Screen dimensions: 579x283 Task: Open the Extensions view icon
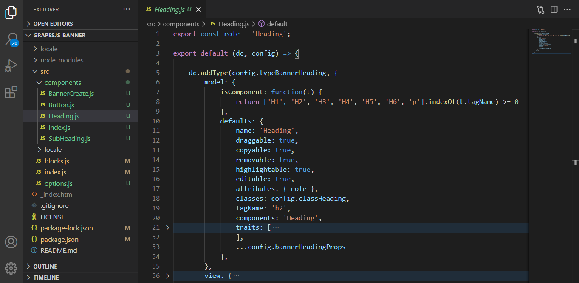click(11, 92)
